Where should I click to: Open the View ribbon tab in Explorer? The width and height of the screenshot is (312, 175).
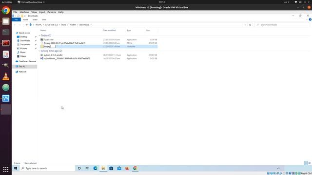(44, 19)
